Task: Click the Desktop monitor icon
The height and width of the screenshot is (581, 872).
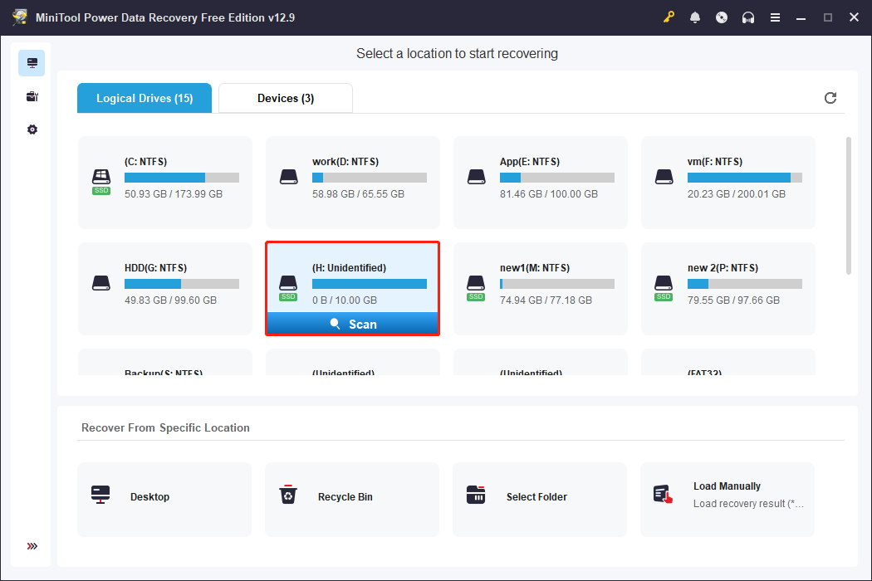Action: click(x=100, y=495)
